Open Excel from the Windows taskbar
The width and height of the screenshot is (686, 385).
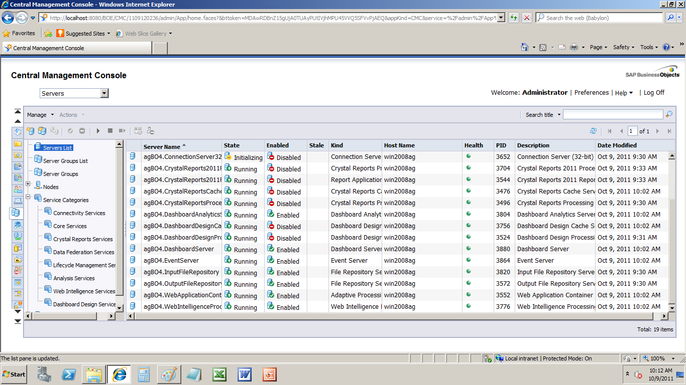(x=219, y=374)
